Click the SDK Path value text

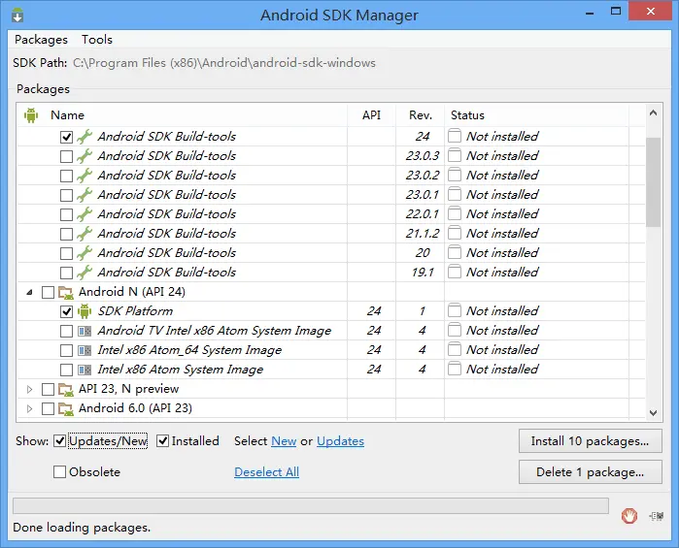[x=223, y=63]
